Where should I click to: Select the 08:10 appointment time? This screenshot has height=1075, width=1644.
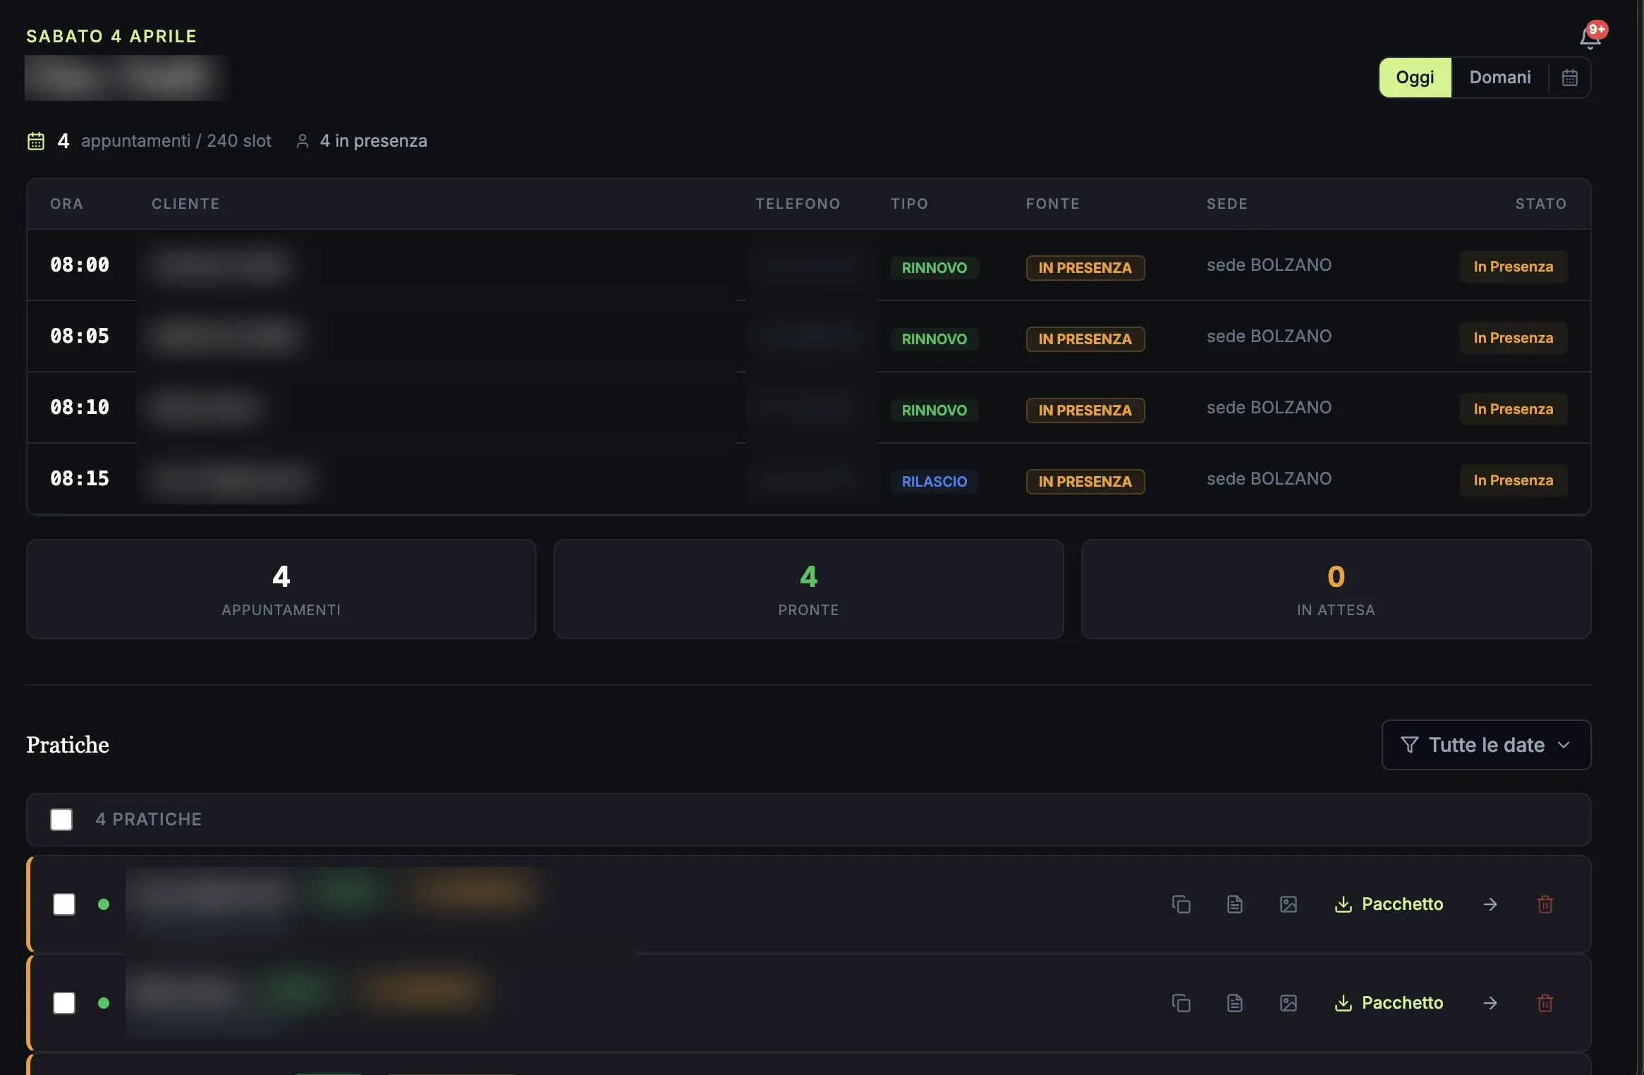click(80, 408)
